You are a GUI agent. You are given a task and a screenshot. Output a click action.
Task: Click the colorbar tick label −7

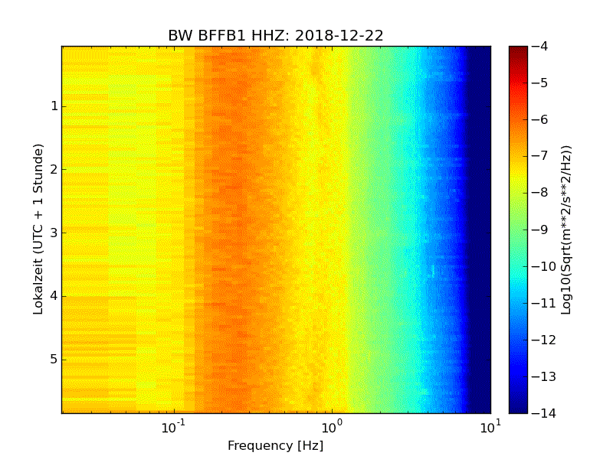click(x=539, y=156)
